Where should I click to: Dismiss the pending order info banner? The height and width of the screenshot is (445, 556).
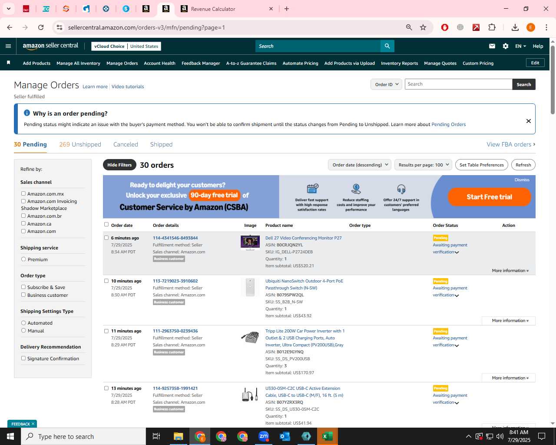point(529,121)
